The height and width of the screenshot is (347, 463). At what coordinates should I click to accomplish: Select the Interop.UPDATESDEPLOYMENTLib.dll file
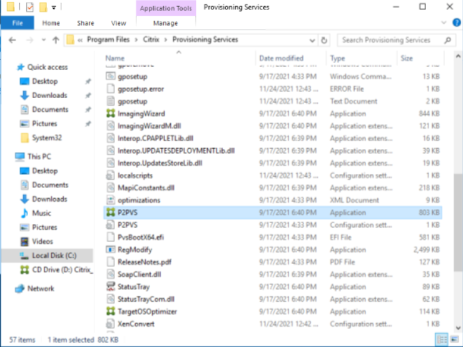point(273,151)
